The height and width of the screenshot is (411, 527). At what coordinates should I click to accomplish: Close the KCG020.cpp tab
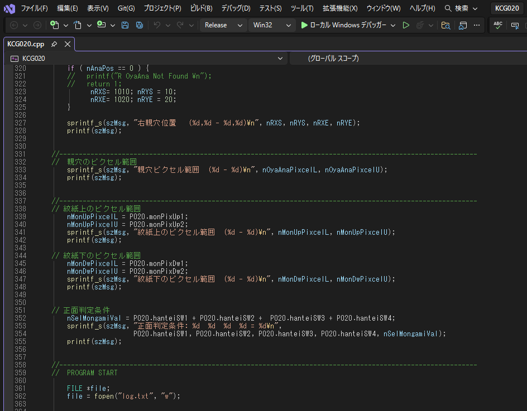click(68, 44)
